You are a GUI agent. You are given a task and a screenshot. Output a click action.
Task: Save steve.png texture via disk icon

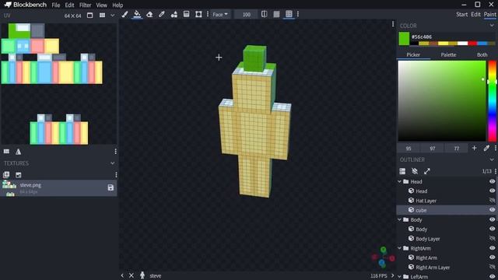pyautogui.click(x=110, y=188)
